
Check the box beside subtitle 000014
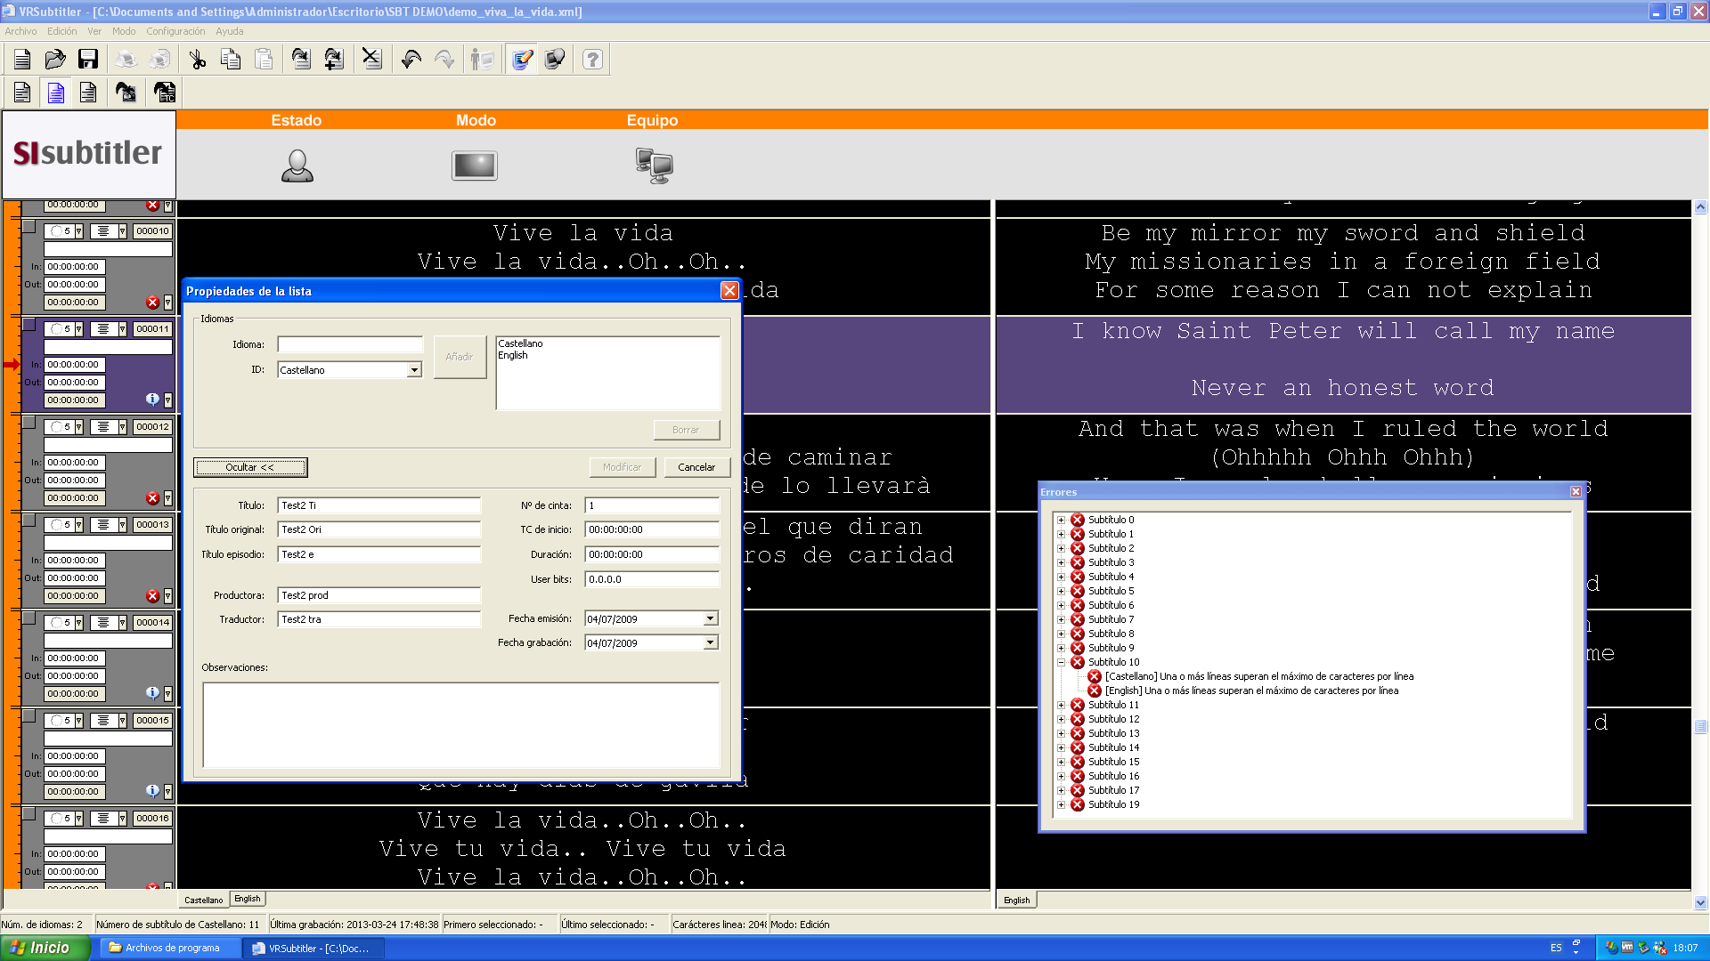tap(28, 618)
